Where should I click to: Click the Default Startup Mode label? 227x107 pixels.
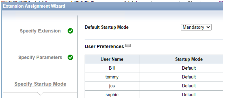(107, 27)
